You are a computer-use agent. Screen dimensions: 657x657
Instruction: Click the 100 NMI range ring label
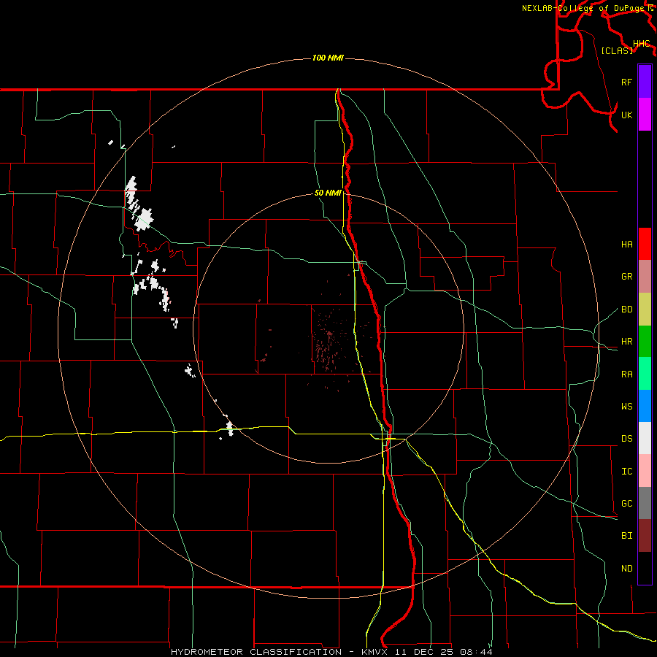(x=328, y=58)
